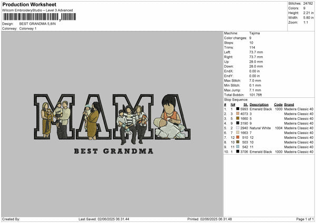Click the code '1004' in row 5
This screenshot has width=316, height=223.
pos(279,128)
